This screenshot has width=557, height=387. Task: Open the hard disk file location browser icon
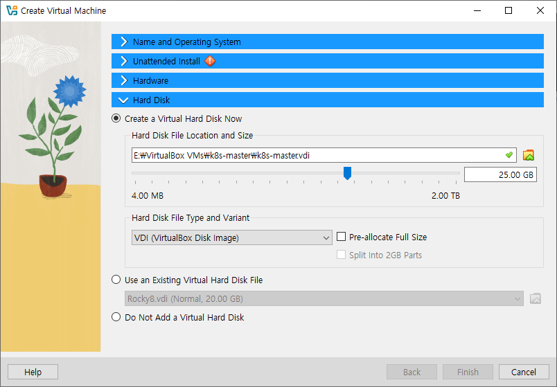[x=528, y=155]
